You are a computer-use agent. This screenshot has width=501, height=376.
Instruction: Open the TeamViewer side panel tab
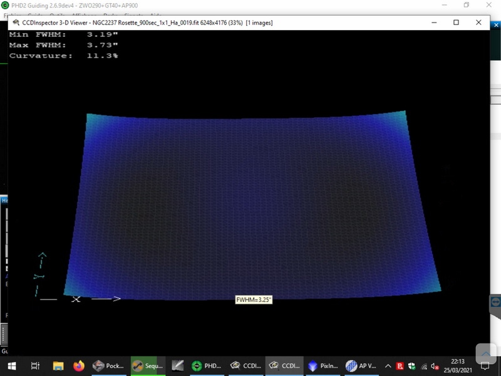[495, 303]
